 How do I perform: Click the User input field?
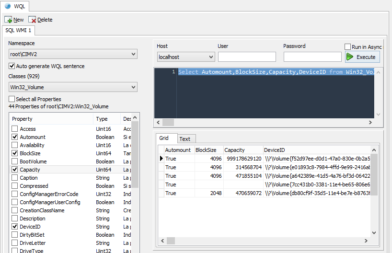click(x=247, y=57)
